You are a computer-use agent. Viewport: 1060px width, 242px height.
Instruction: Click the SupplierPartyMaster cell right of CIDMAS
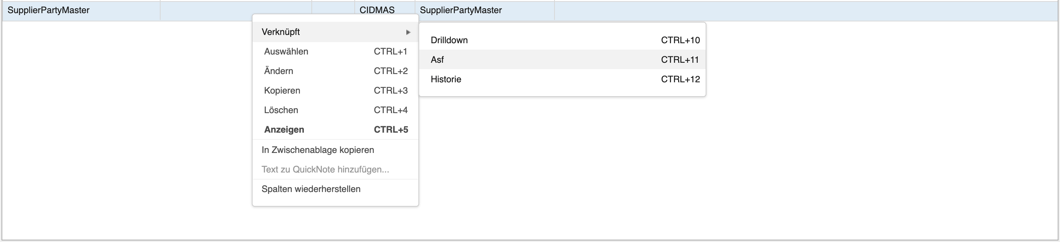point(461,10)
